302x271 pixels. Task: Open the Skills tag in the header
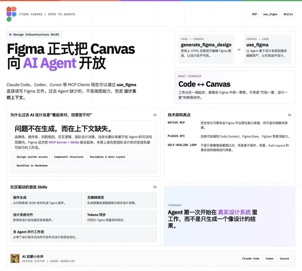click(x=288, y=14)
